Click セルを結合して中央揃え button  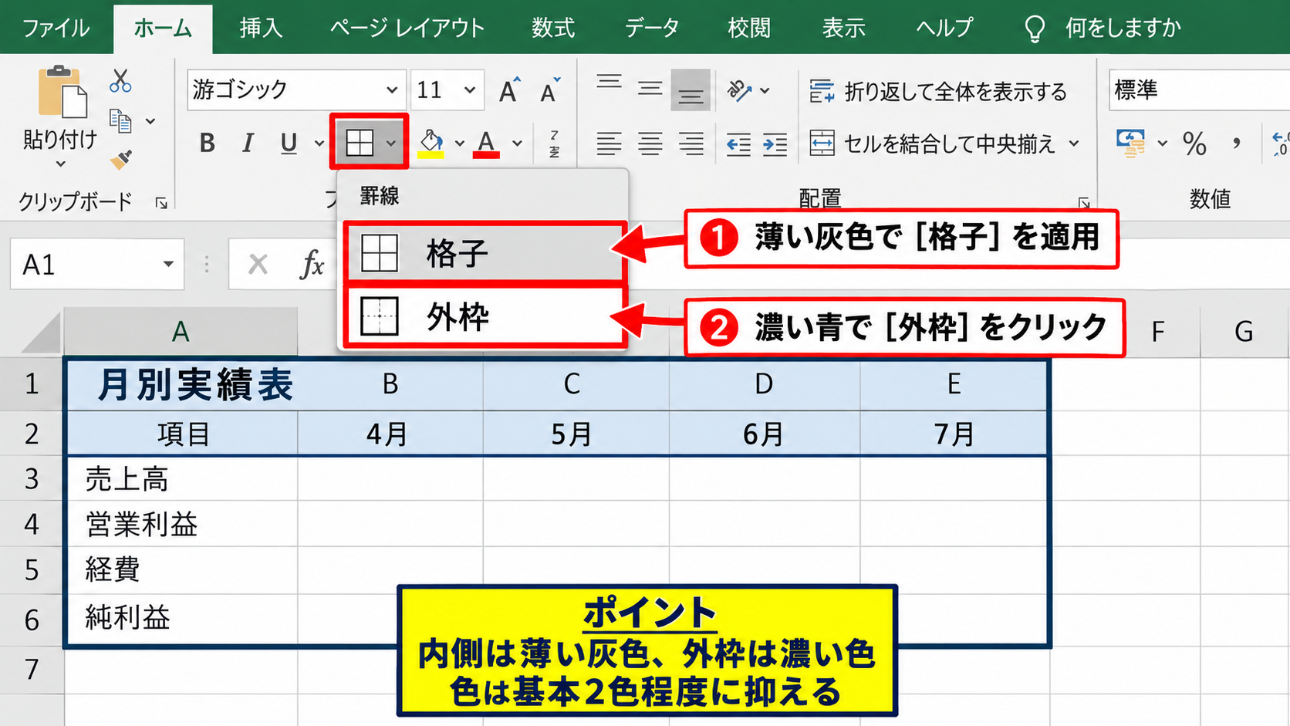[933, 144]
